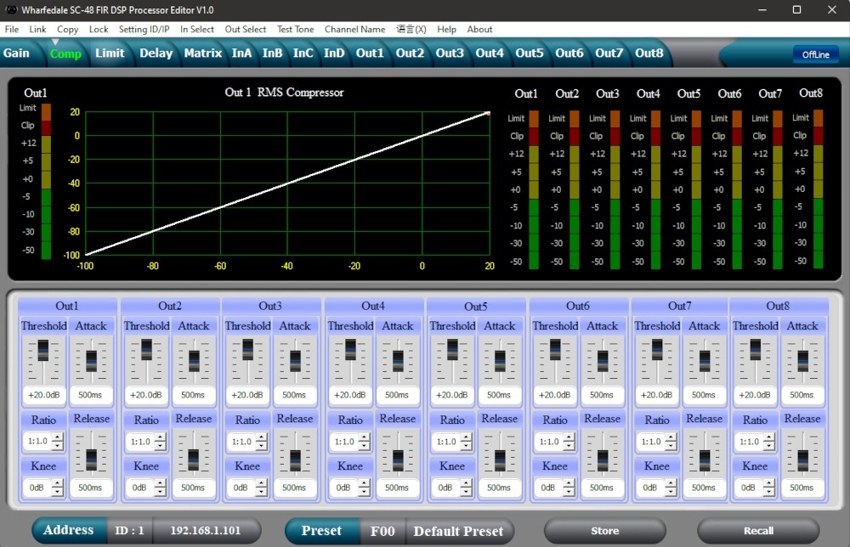Increase Out6 Knee with the up arrow
Image resolution: width=850 pixels, height=547 pixels.
pyautogui.click(x=569, y=483)
